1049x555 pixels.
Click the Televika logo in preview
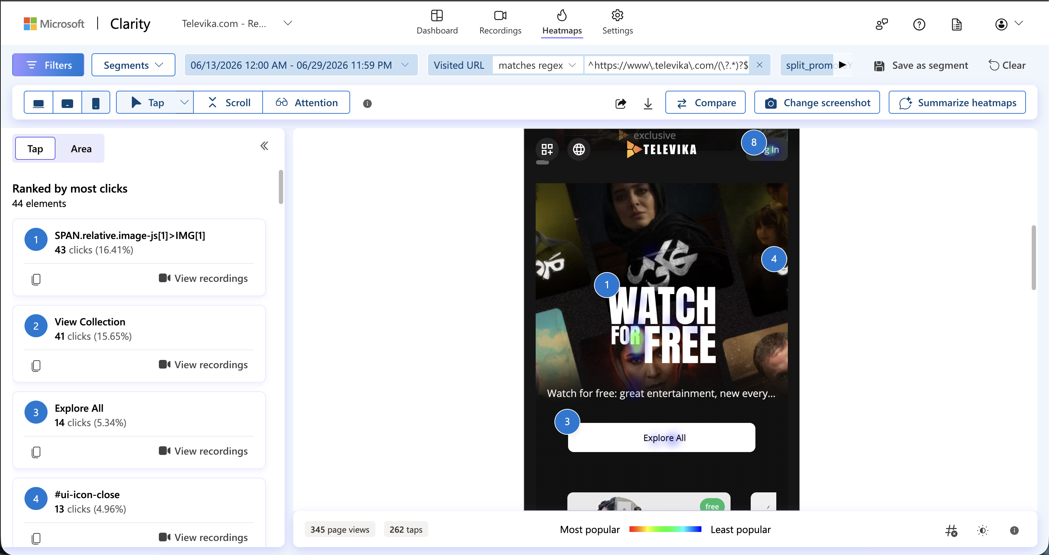[x=662, y=149]
